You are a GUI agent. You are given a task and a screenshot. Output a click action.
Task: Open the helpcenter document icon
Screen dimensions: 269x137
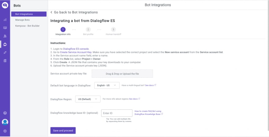pos(5,61)
